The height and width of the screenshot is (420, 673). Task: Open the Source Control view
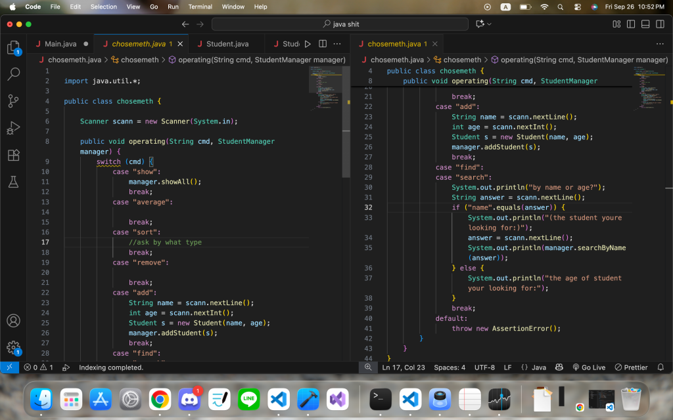coord(13,101)
